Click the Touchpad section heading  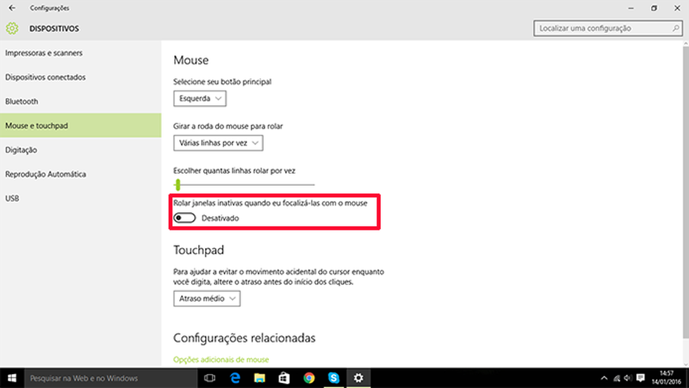pyautogui.click(x=199, y=249)
